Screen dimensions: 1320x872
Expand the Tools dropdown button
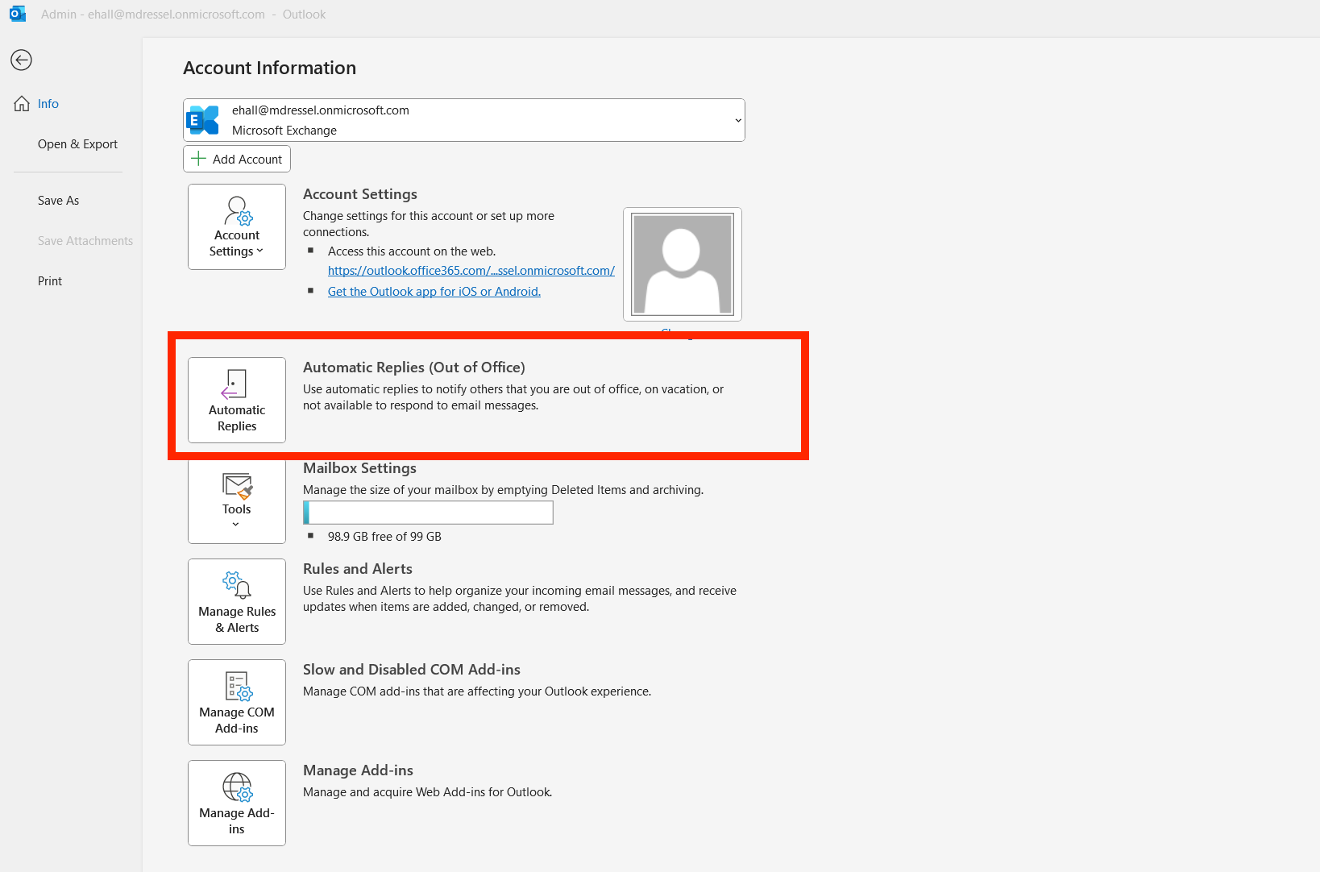[x=237, y=500]
